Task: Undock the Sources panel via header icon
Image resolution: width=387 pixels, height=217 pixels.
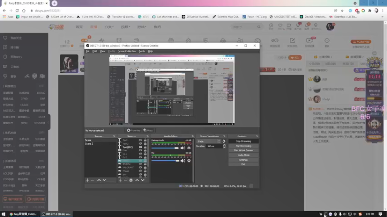Action: tap(148, 136)
